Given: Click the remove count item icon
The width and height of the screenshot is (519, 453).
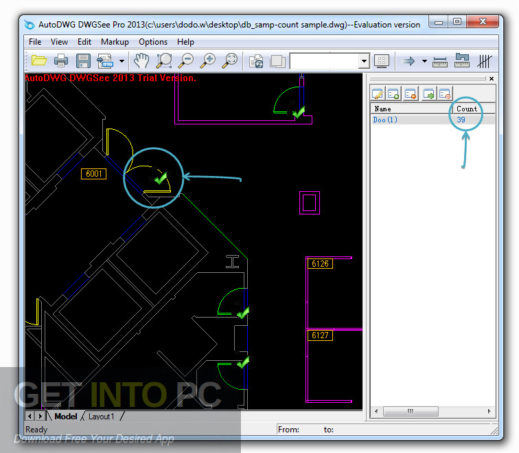Looking at the screenshot, I should (x=411, y=94).
